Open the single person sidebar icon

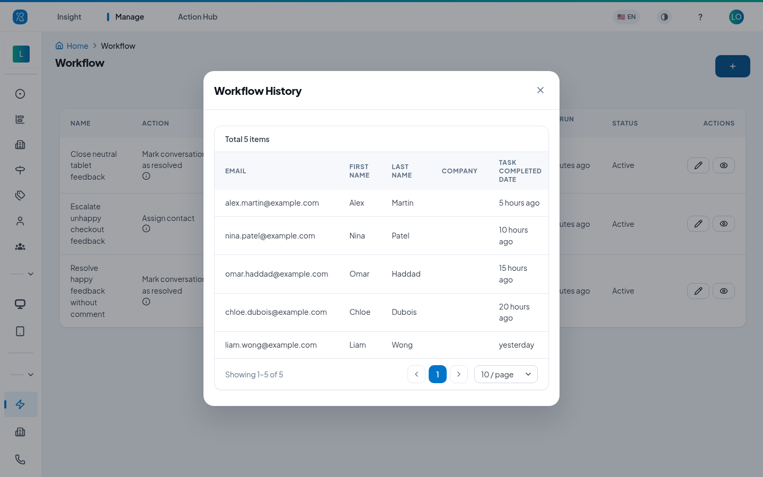point(20,221)
